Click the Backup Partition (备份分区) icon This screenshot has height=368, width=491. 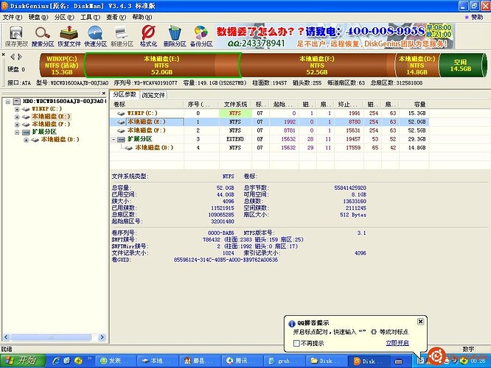click(201, 35)
